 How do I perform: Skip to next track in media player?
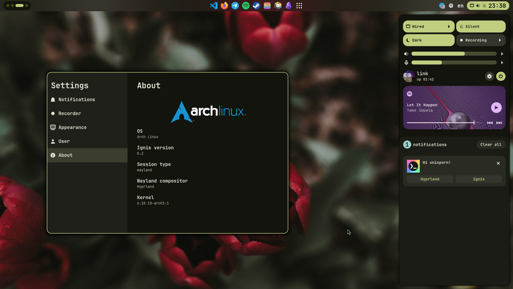[499, 123]
